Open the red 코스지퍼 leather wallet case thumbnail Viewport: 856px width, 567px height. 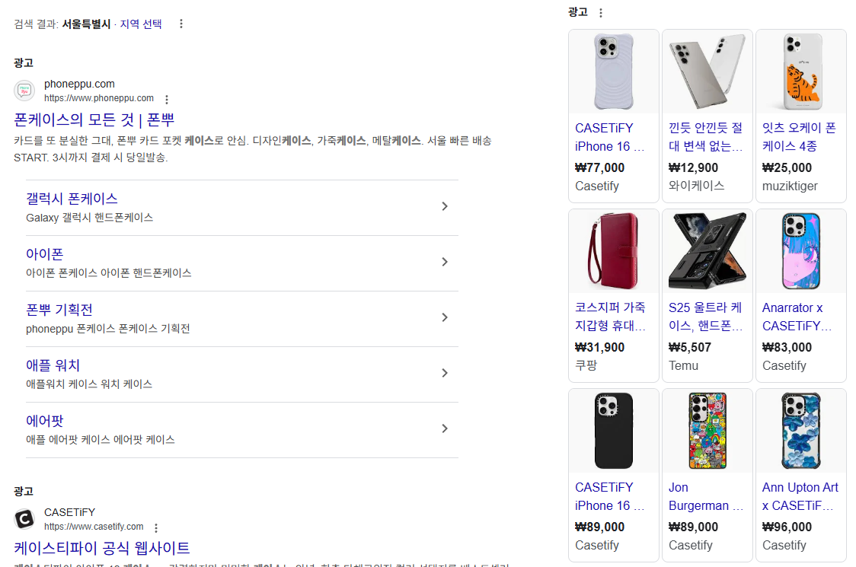[614, 251]
